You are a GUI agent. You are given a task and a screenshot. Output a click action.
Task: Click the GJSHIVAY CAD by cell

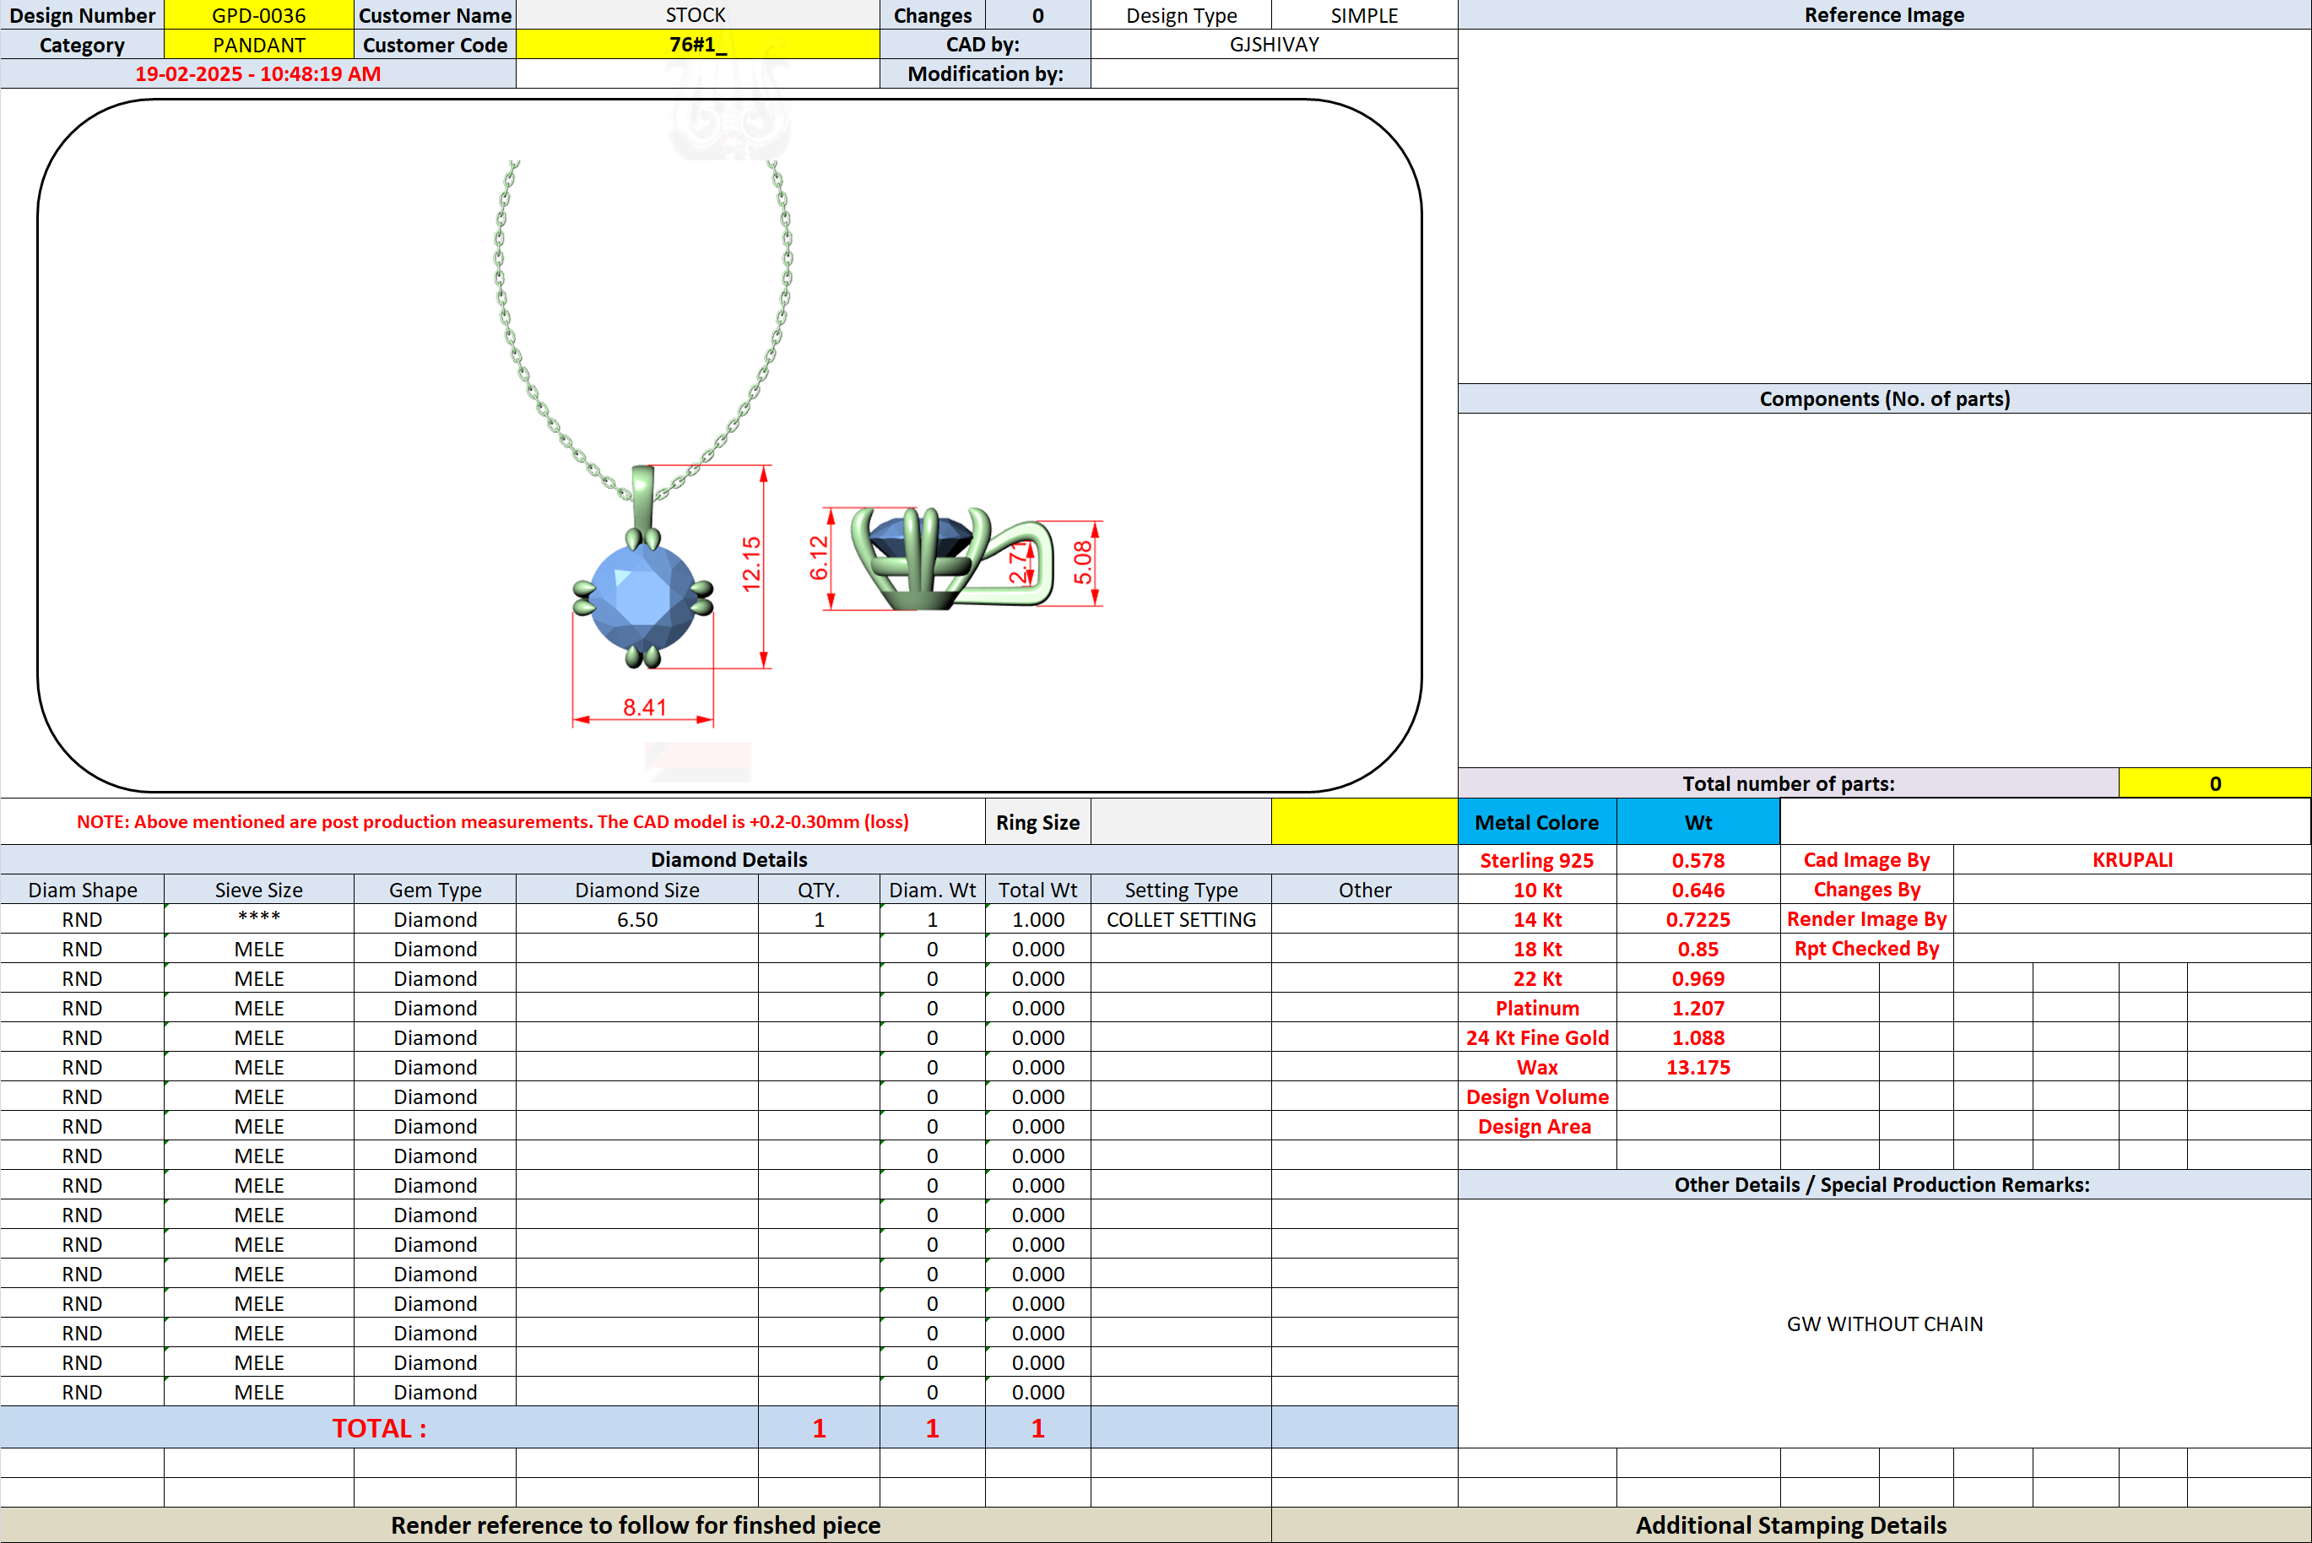click(1274, 44)
